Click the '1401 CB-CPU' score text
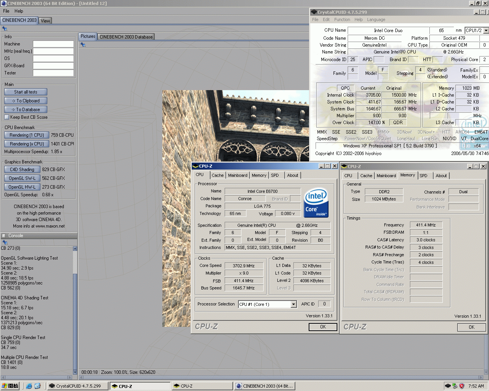The image size is (489, 391). click(x=63, y=144)
